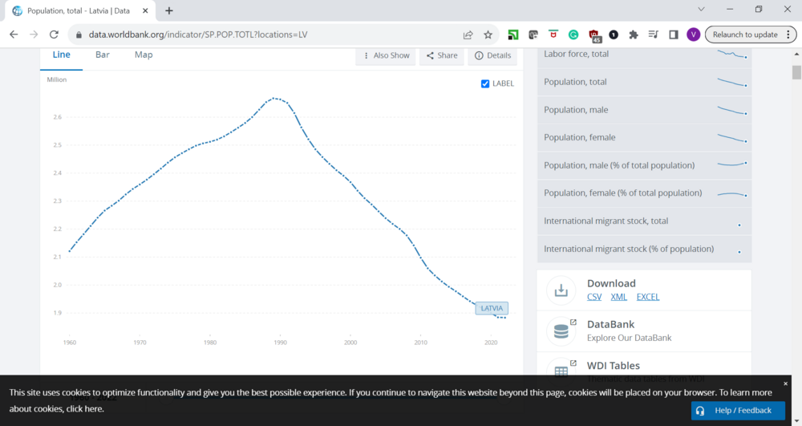This screenshot has width=802, height=426.
Task: Expand the tab search chevron
Action: (701, 10)
